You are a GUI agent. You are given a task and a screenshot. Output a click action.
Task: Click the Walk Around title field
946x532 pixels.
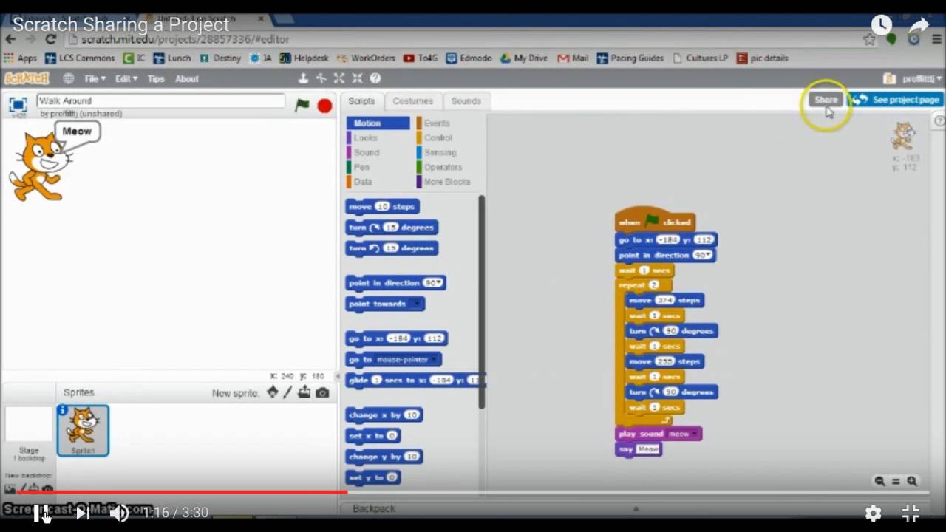pyautogui.click(x=160, y=100)
